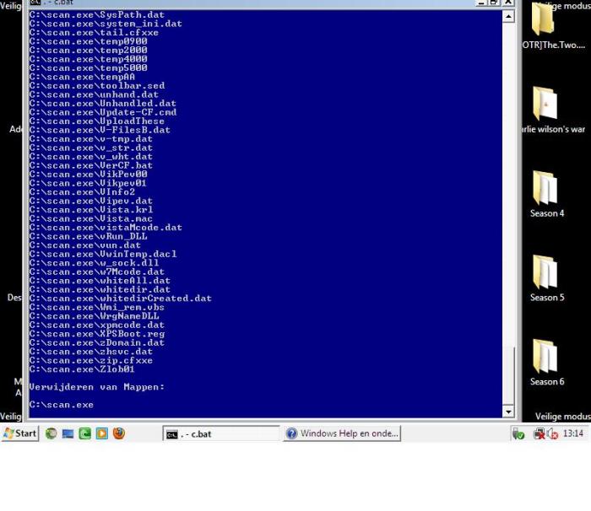Image resolution: width=591 pixels, height=511 pixels.
Task: Select the line C:\scan.exe\zhsvc.dat
Action: coord(91,352)
